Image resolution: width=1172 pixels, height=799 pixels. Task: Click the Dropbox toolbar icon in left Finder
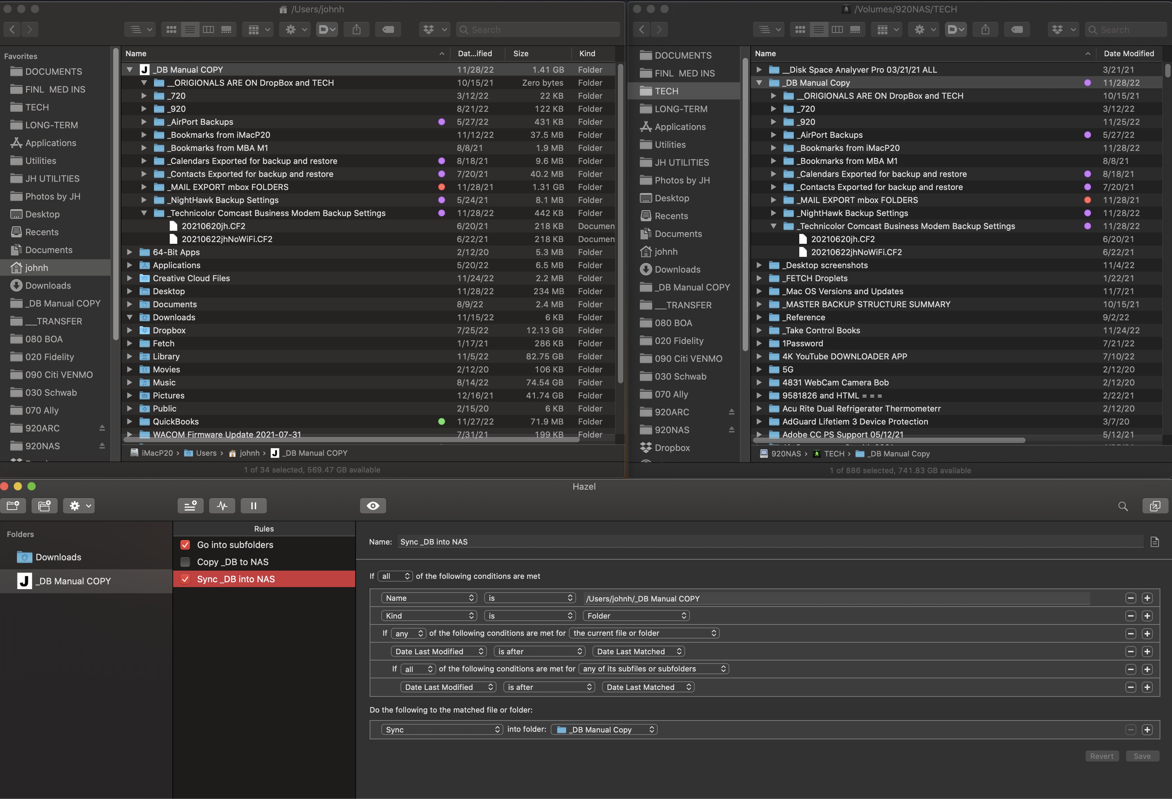(429, 29)
